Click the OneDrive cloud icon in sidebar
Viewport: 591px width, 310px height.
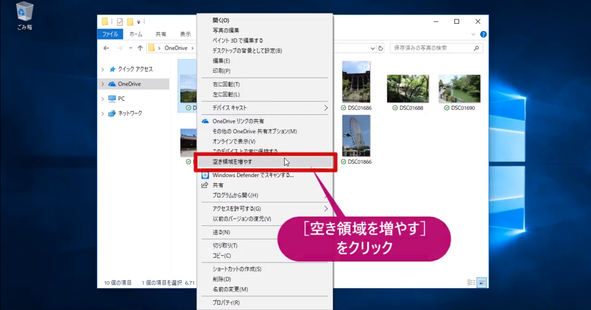click(x=112, y=84)
